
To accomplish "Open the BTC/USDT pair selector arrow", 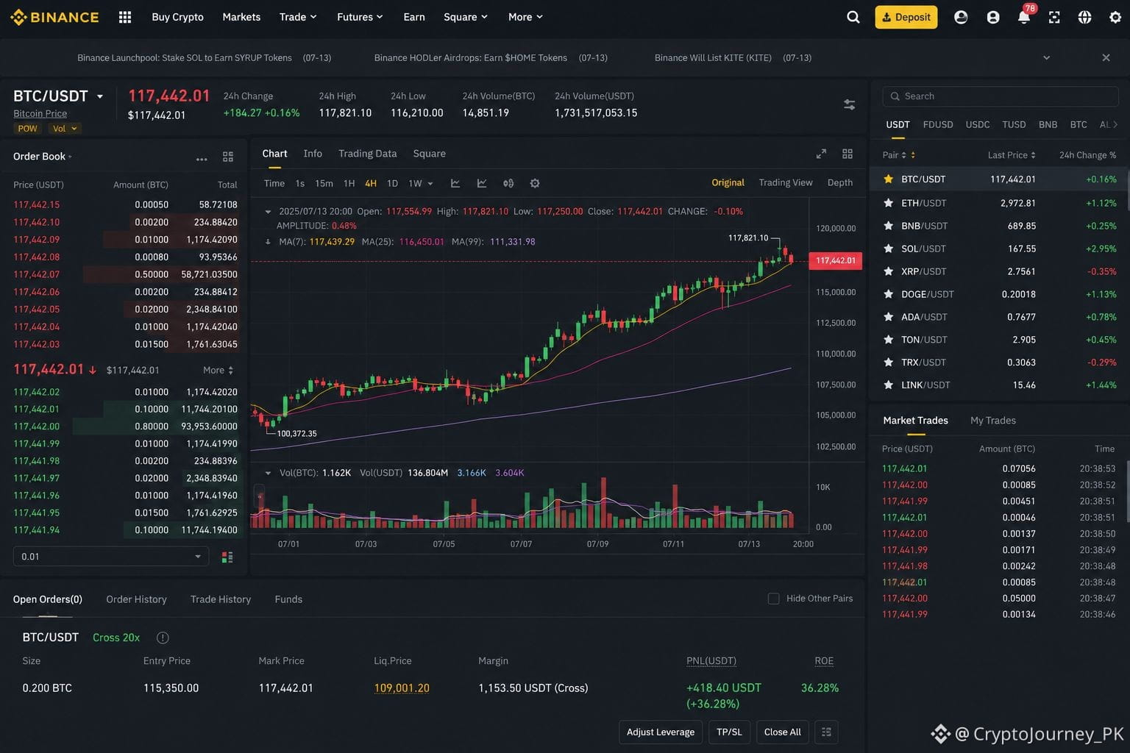I will coord(100,96).
